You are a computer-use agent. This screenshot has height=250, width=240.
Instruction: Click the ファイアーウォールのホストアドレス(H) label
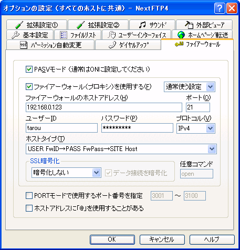(x=77, y=98)
